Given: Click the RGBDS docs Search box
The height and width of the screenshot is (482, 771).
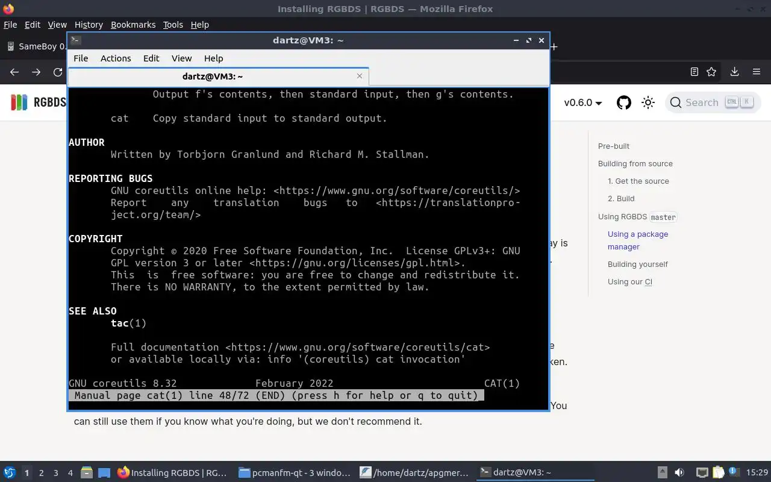Looking at the screenshot, I should tap(713, 102).
